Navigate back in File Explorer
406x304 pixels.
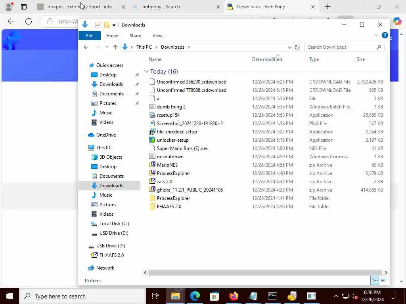[x=86, y=47]
